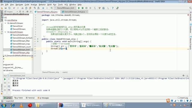
Task: Click the Help question mark icon
Action: 113,8
